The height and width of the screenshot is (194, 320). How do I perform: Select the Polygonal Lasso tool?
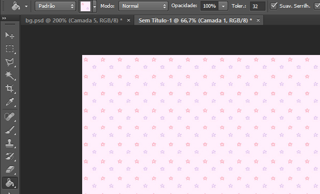point(10,62)
